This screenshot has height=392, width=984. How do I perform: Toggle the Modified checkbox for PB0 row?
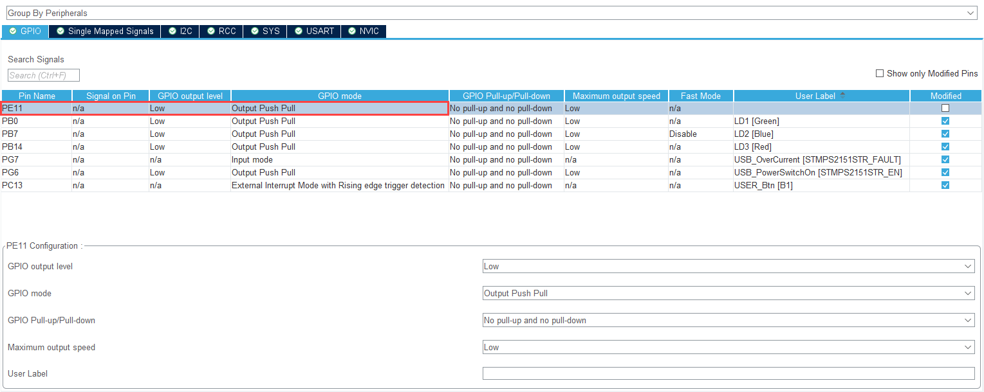coord(945,121)
